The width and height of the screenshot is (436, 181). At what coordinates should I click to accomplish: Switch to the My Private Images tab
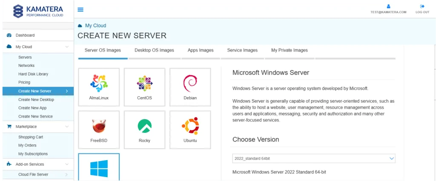tap(290, 50)
